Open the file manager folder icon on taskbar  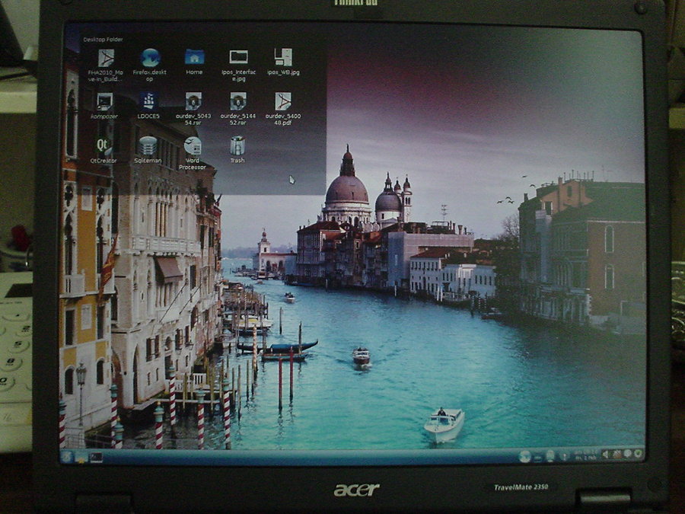pos(81,458)
